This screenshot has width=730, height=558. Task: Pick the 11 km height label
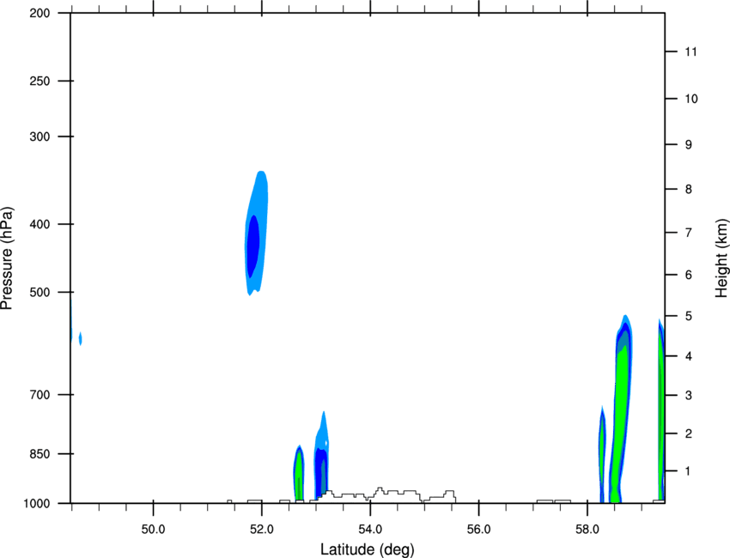click(x=691, y=52)
